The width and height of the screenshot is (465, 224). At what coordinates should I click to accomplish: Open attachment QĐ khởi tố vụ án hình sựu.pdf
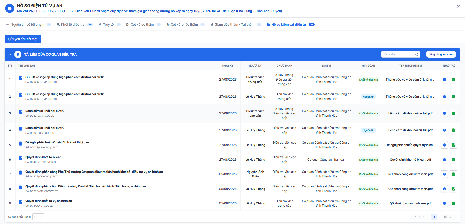tap(410, 203)
